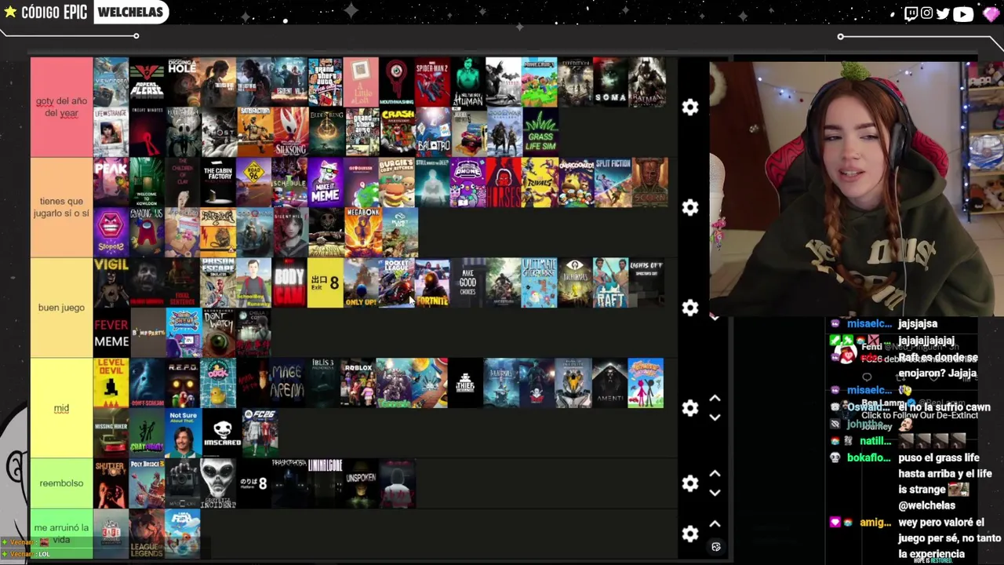Click chat username 'bokaflo...'
The height and width of the screenshot is (565, 1004).
pos(869,457)
